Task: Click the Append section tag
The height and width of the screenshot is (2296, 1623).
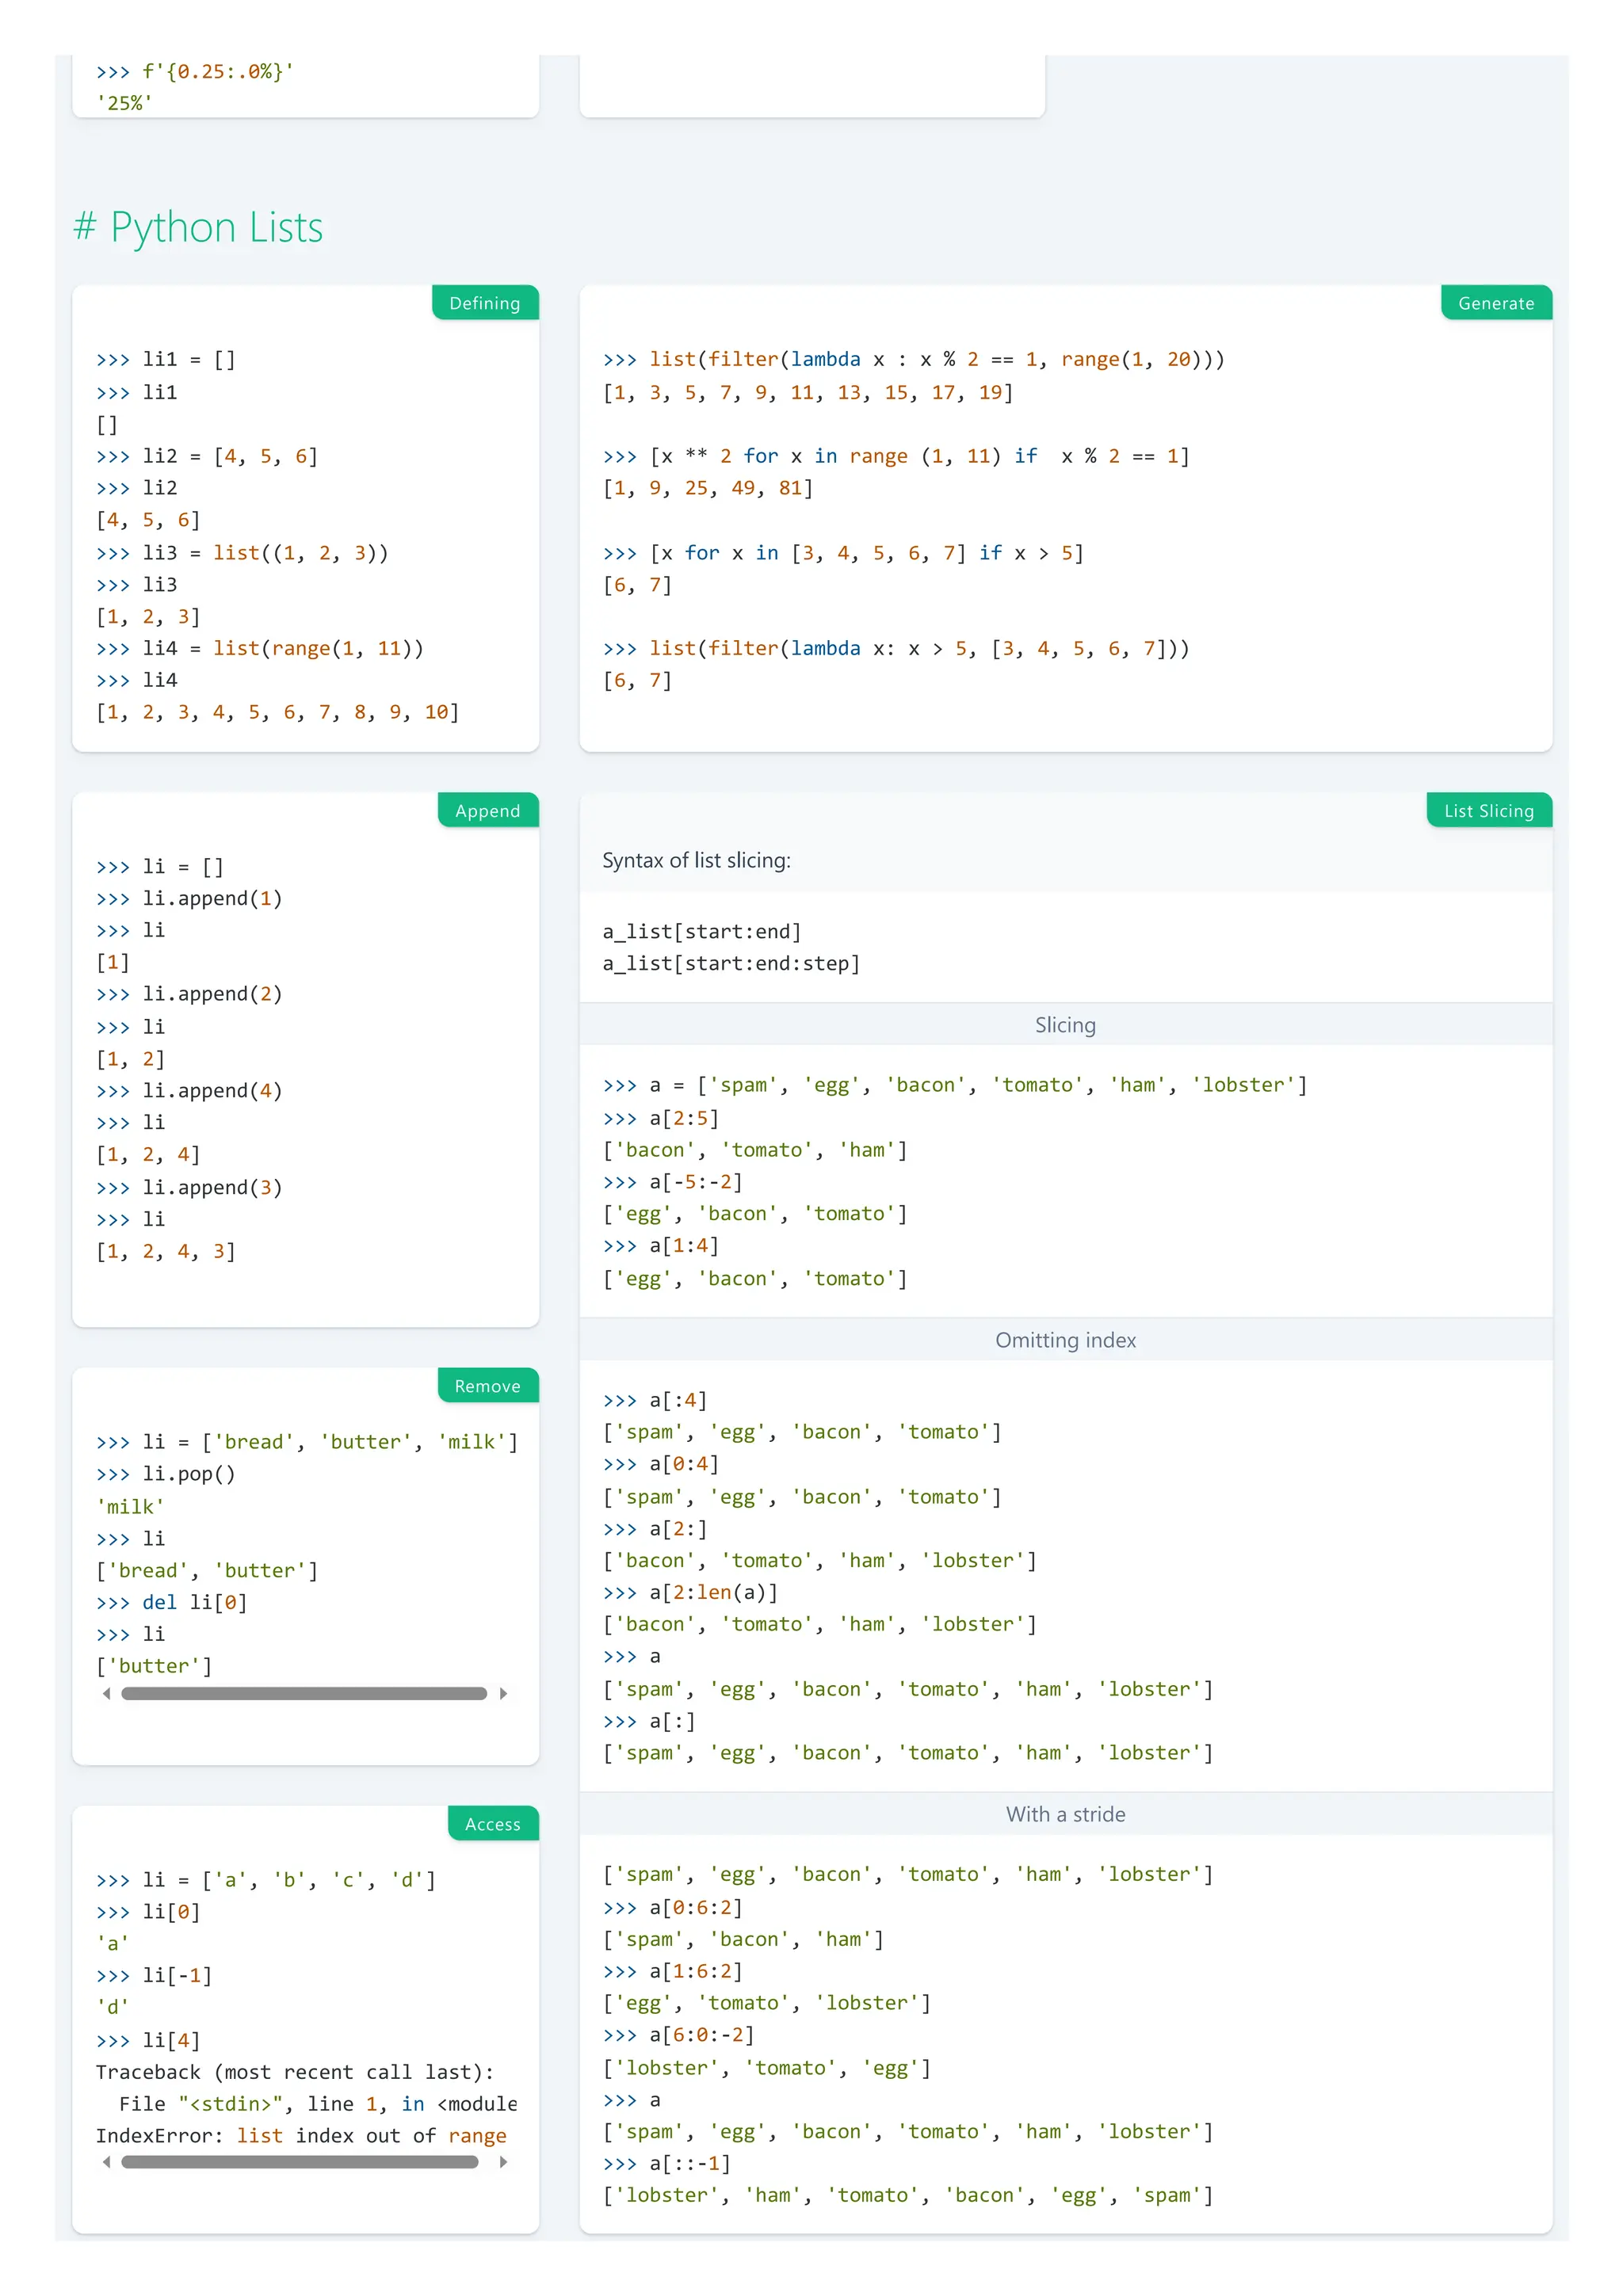Action: coord(487,810)
